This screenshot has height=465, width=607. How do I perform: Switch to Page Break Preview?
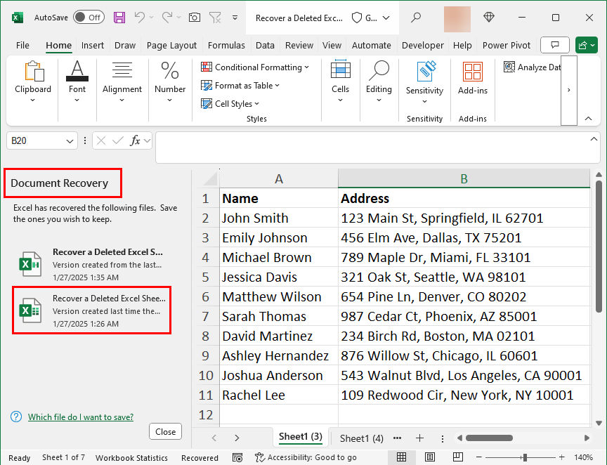click(x=458, y=457)
